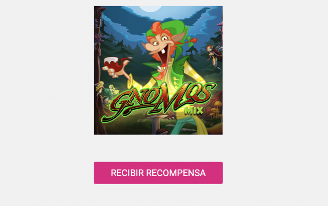Click the word RECOMPENSA on pink button
The height and width of the screenshot is (206, 328).
176,173
